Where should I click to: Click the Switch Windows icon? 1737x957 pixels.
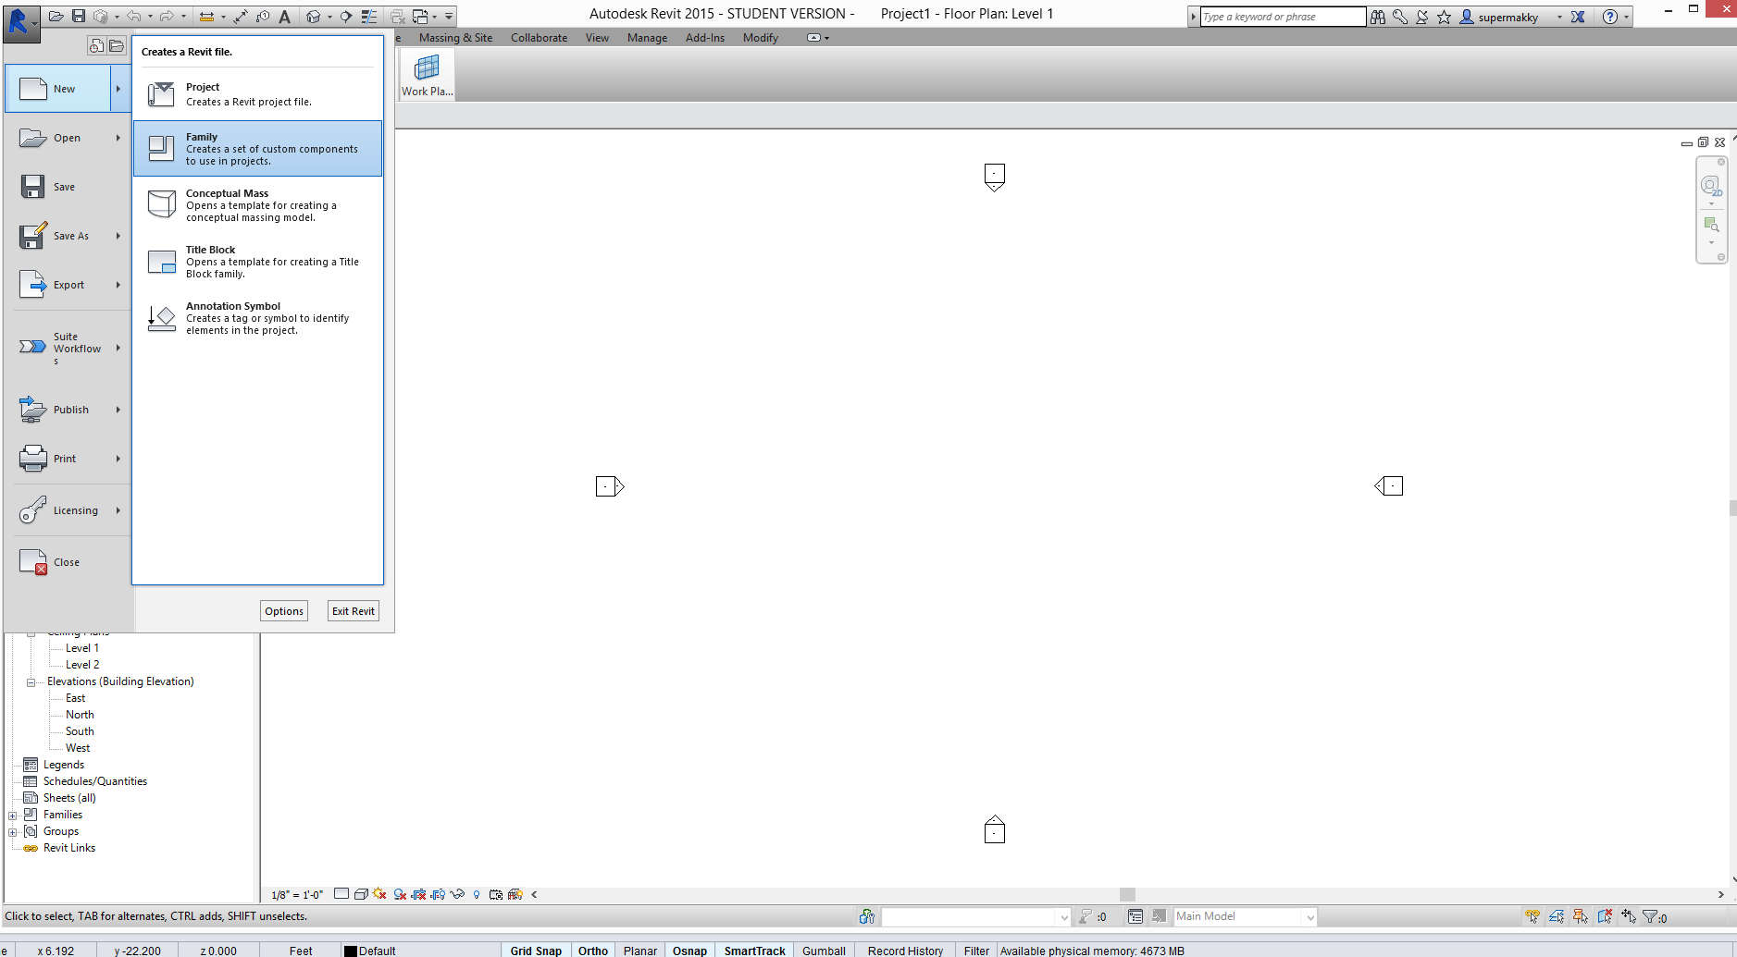click(x=420, y=17)
